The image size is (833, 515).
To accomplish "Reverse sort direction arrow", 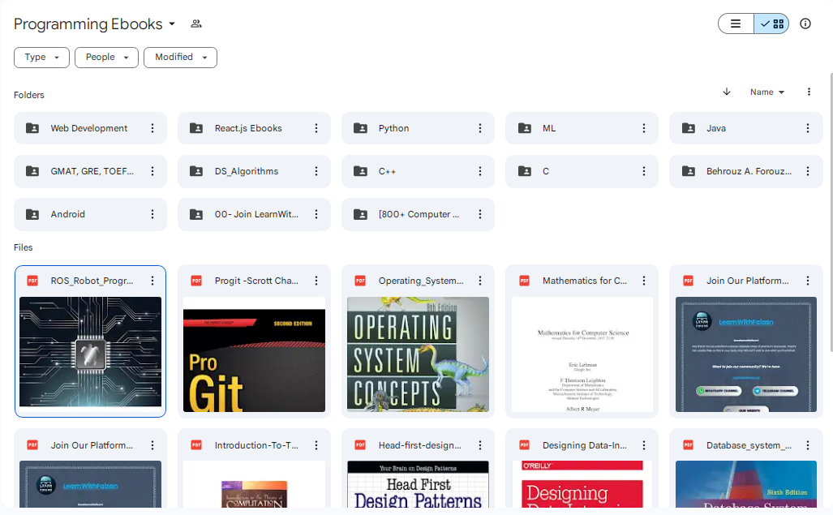I will pos(727,92).
